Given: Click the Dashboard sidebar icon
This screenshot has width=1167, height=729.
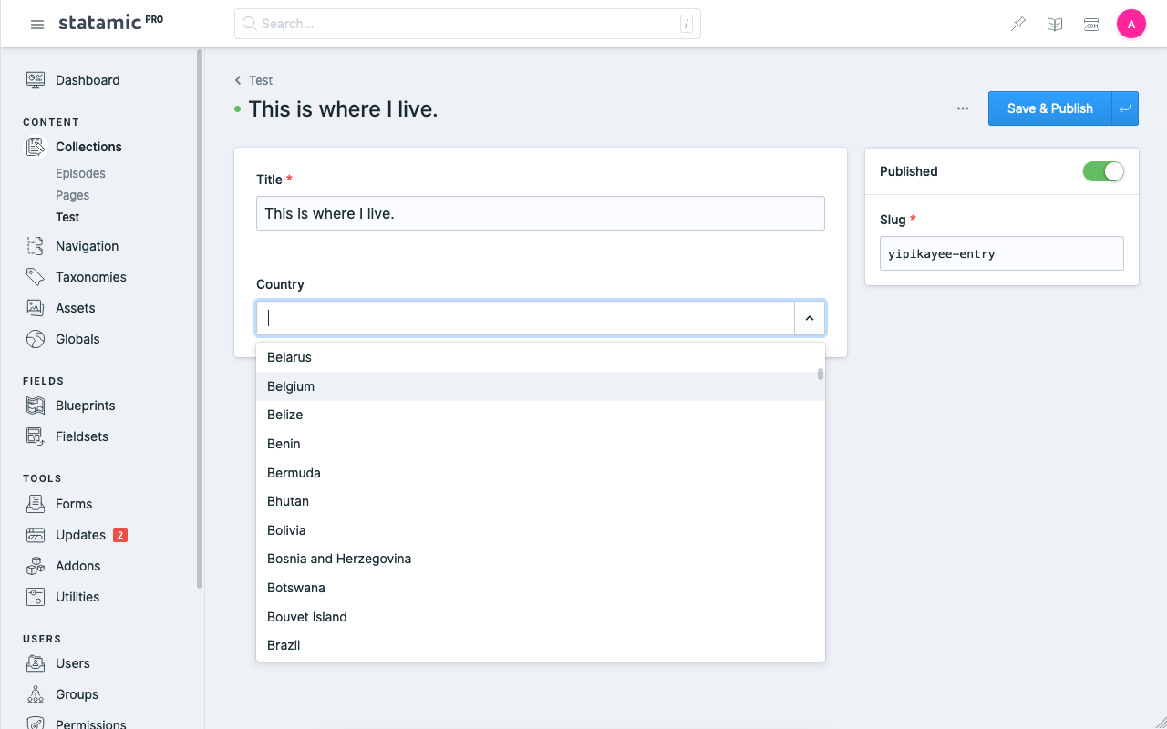Looking at the screenshot, I should tap(36, 80).
